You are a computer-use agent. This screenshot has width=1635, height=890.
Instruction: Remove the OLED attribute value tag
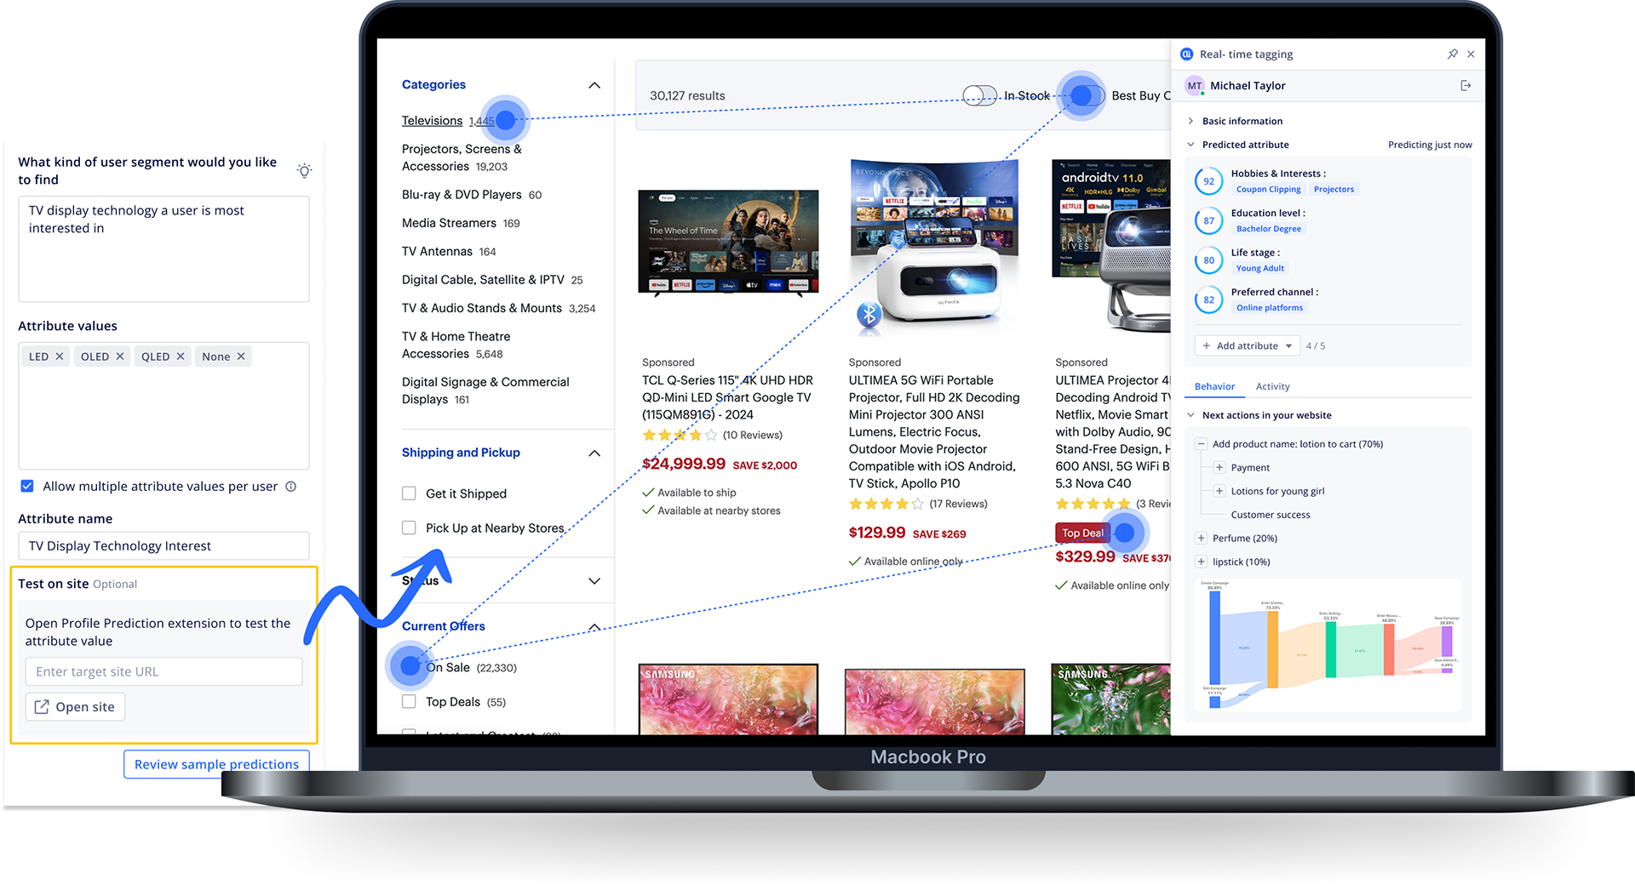click(x=120, y=357)
